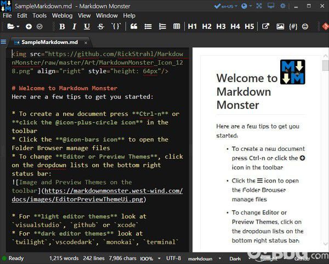This screenshot has width=329, height=264.
Task: Select the SampleMarkdown.md tab
Action: pos(49,42)
